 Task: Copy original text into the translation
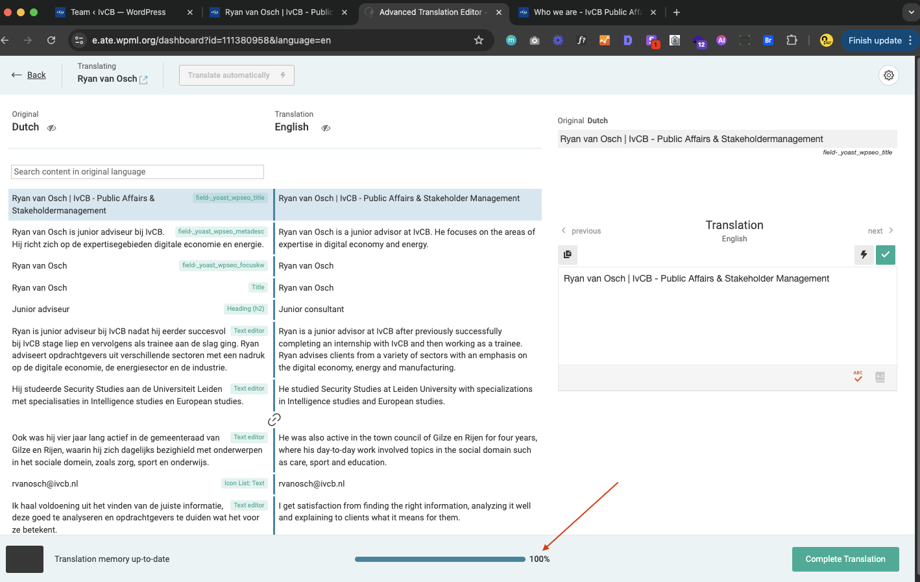tap(568, 255)
